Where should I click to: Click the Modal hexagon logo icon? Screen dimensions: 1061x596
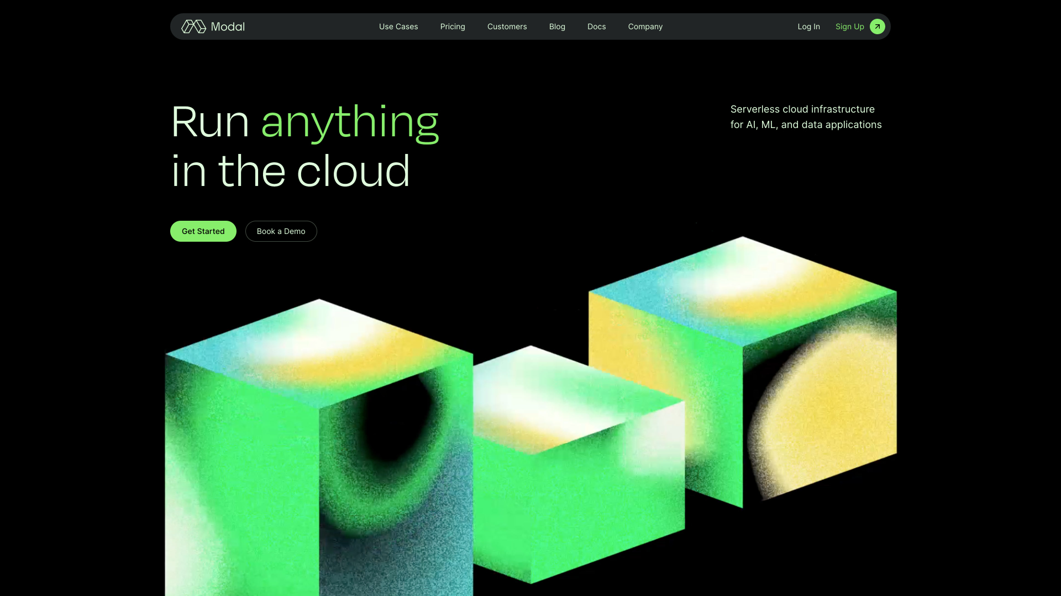(x=193, y=26)
